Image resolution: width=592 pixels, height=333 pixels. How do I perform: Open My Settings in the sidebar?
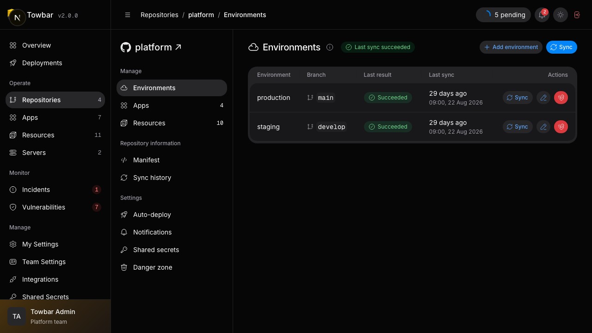55,244
